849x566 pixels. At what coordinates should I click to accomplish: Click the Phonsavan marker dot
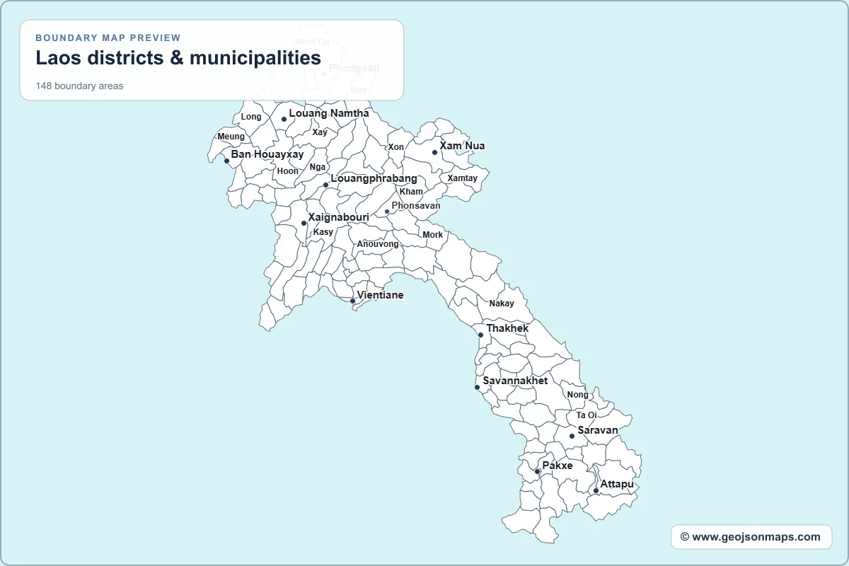(387, 212)
